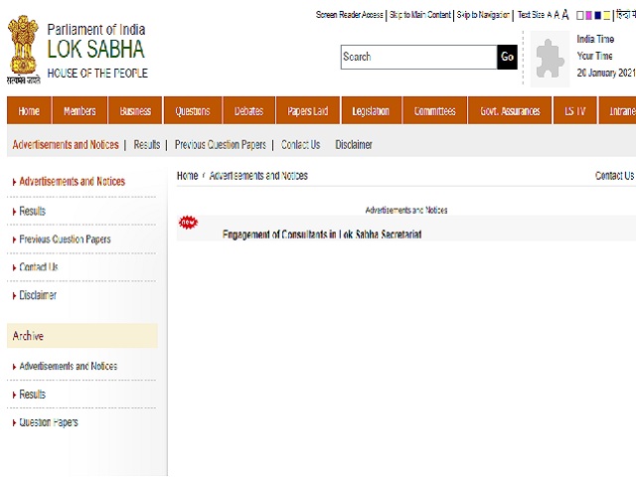
Task: Click the Archive section header
Action: [x=82, y=336]
